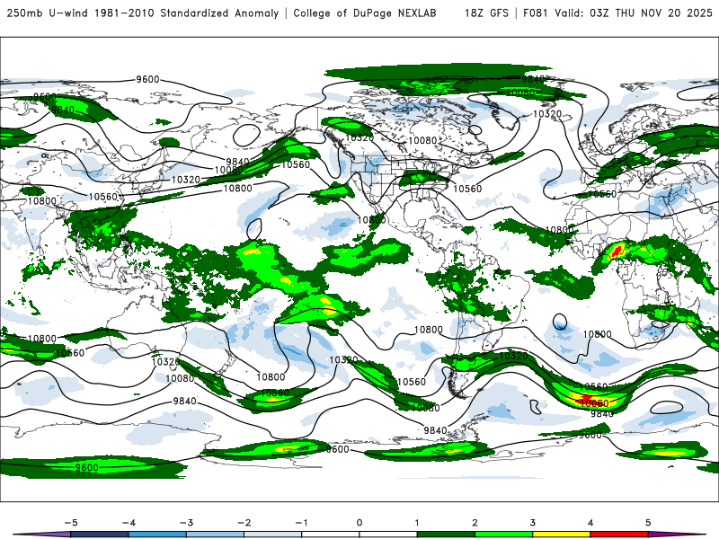This screenshot has width=719, height=539.
Task: Click the 10320 contour label near Alaska panhandle
Action: point(359,137)
